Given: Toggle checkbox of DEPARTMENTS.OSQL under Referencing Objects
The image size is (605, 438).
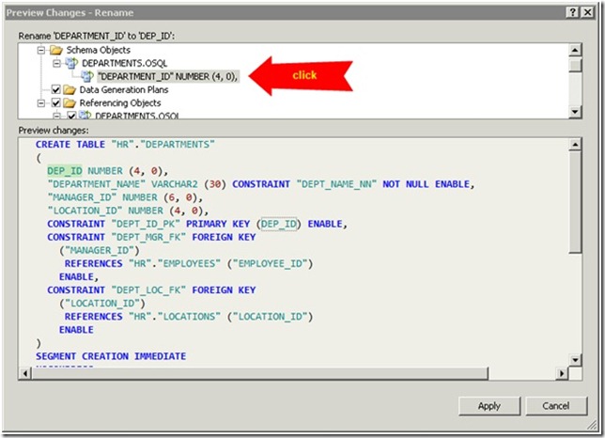Looking at the screenshot, I should coord(71,115).
